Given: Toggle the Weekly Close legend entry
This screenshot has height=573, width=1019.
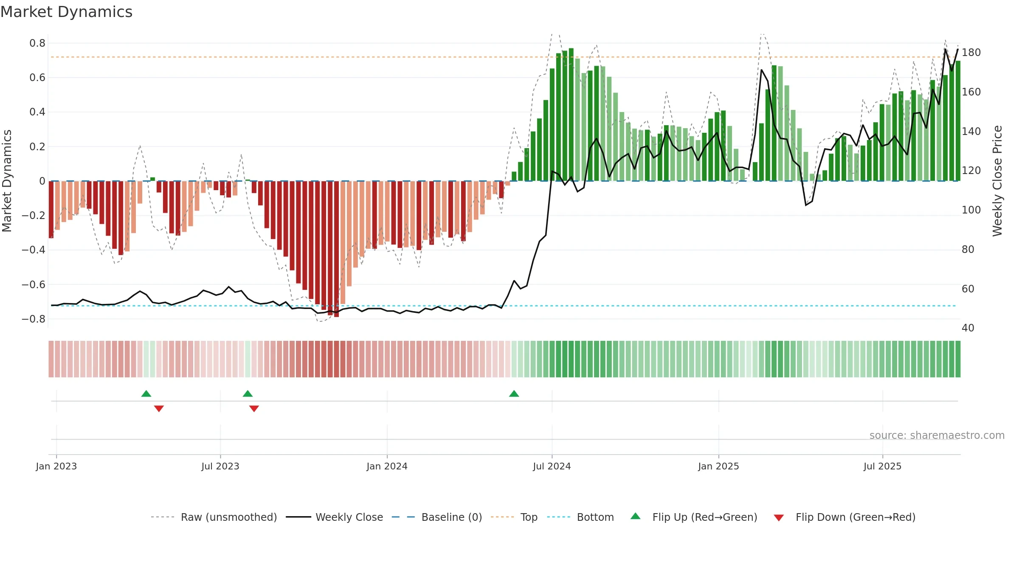Looking at the screenshot, I should [334, 517].
